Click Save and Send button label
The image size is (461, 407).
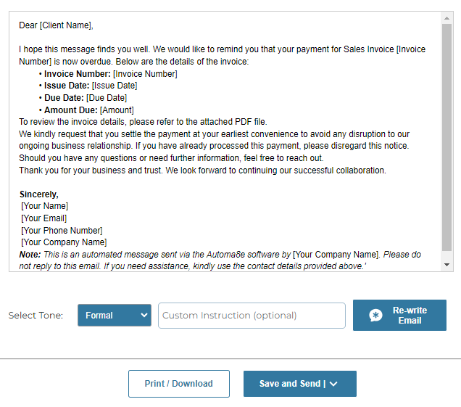point(290,384)
